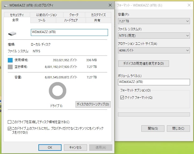Click the capacity value 8,001,545,039,872 バイト
Screen dimensions: 194x154
tap(61, 77)
